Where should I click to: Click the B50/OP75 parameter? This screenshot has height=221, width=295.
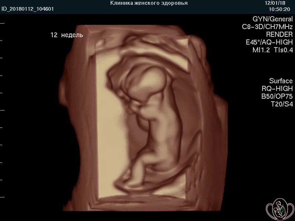[x=277, y=96]
